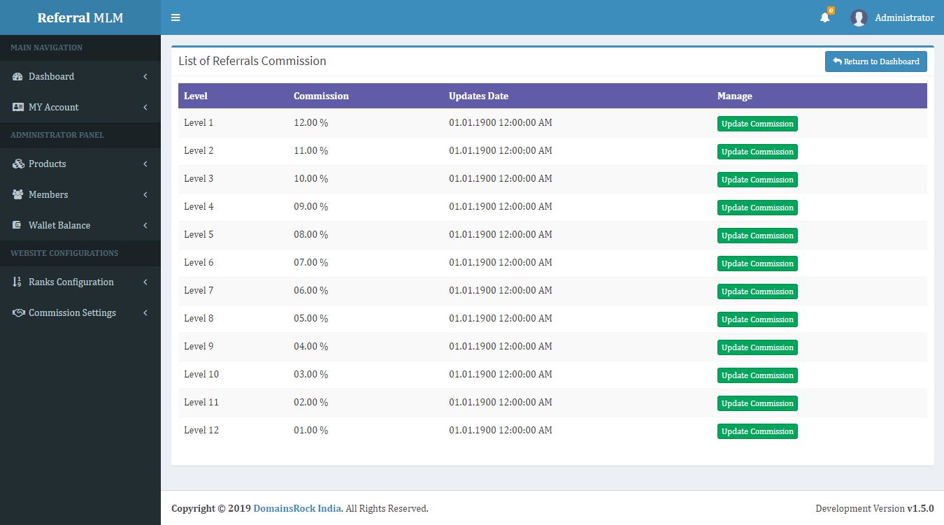Expand the Dashboard menu chevron
Screen dimensions: 944x525
tap(145, 77)
